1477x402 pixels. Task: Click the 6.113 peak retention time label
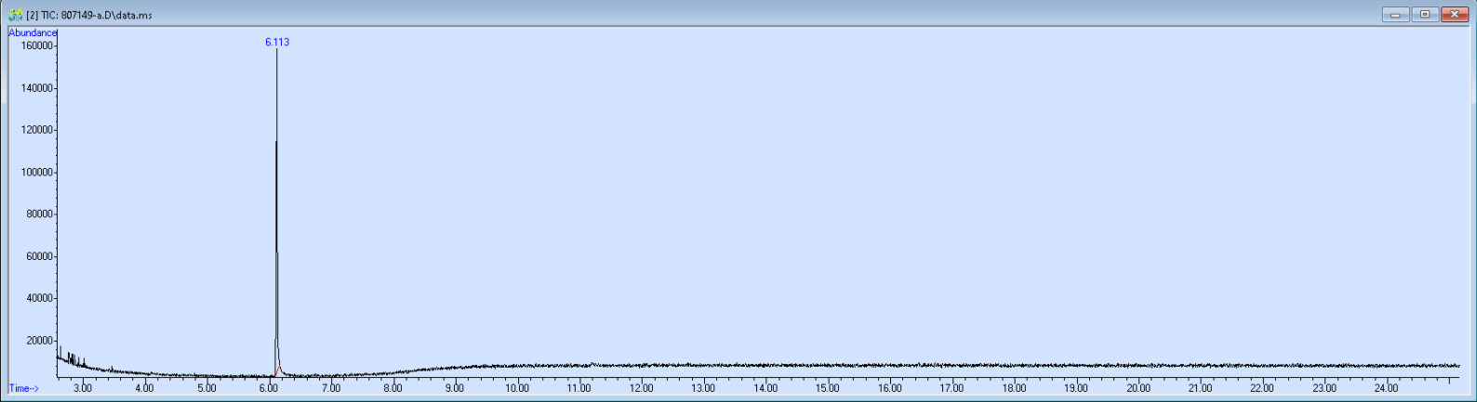pos(277,42)
